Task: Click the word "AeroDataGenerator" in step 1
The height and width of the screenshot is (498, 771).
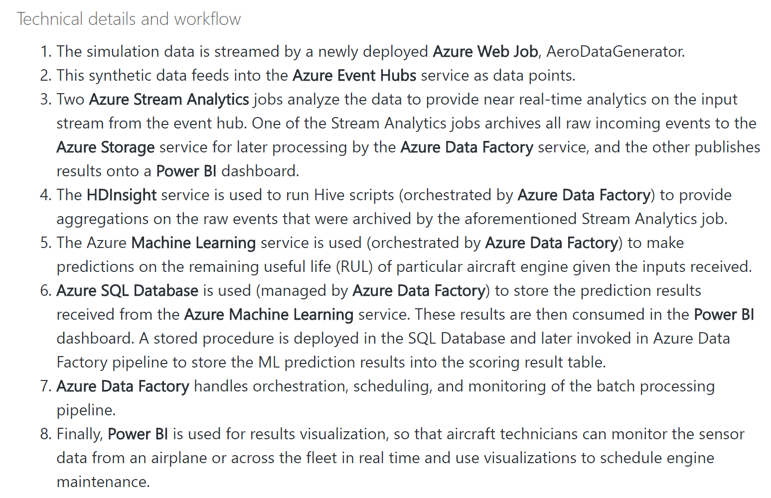Action: click(x=615, y=51)
